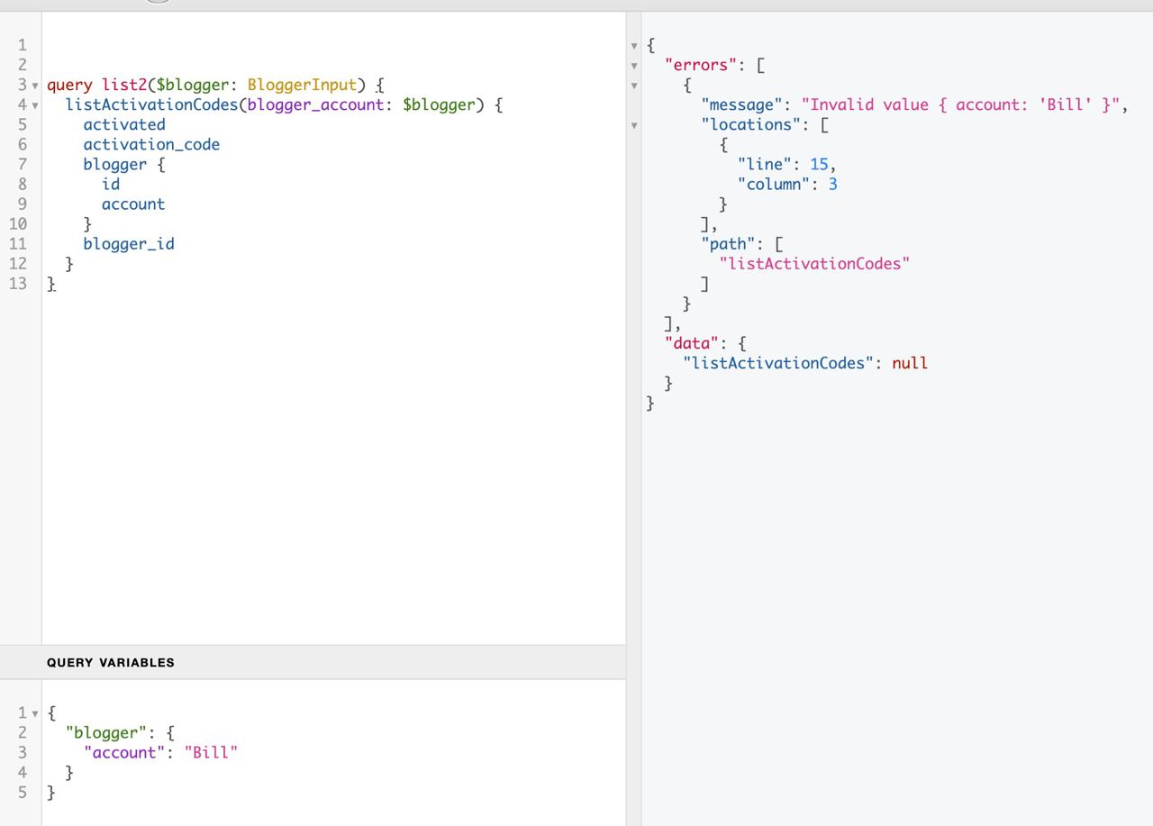Click the 'query' keyword in the editor
The height and width of the screenshot is (826, 1153).
[69, 85]
